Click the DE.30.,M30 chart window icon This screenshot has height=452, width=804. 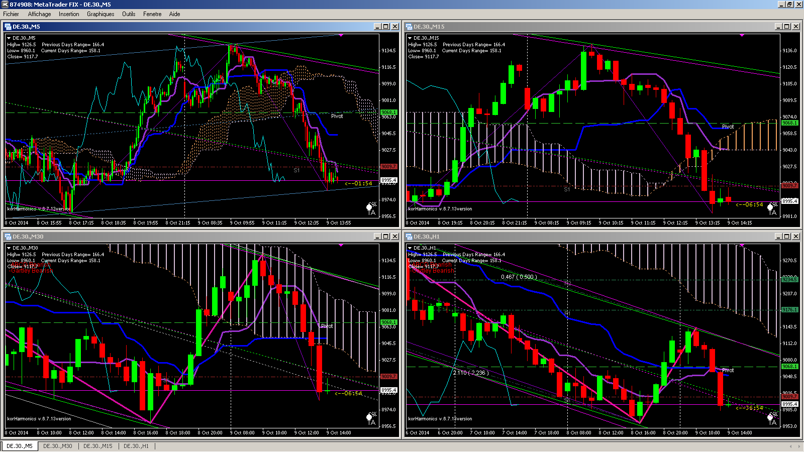[x=8, y=237]
